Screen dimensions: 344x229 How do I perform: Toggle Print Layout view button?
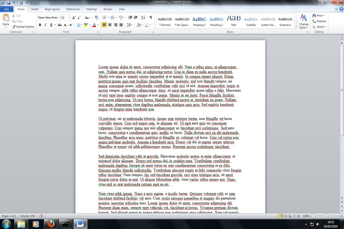281,216
